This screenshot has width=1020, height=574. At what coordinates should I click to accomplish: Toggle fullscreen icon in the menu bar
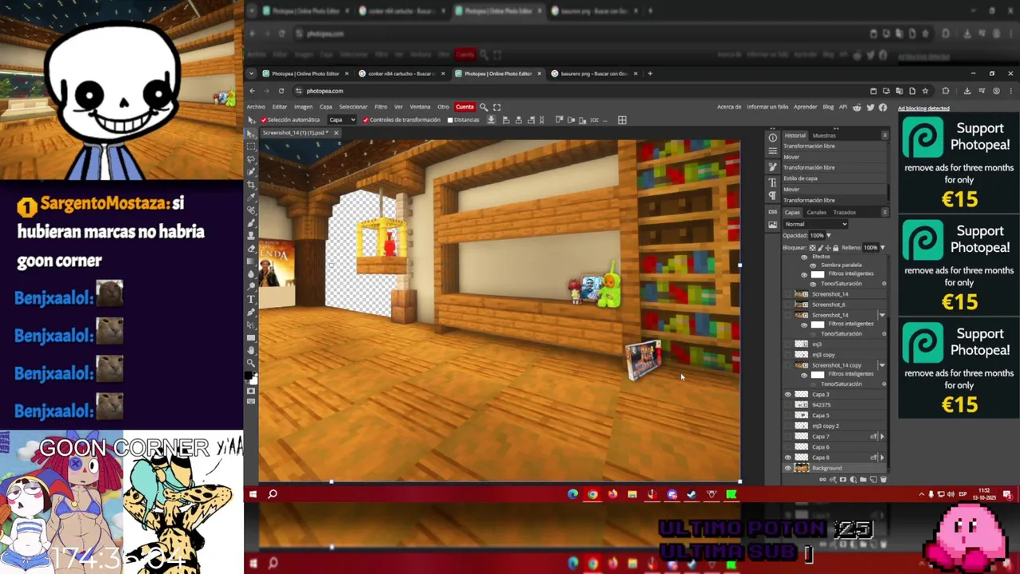[x=496, y=107]
